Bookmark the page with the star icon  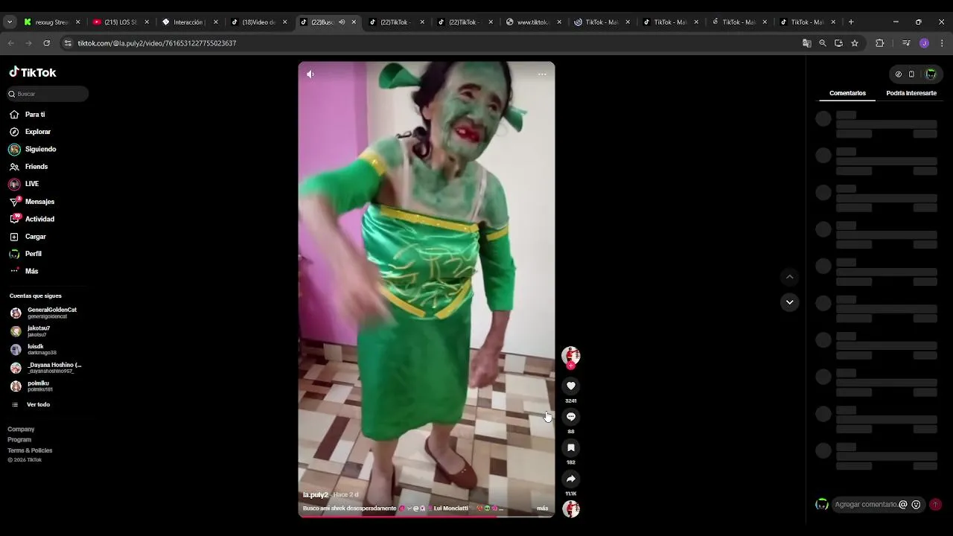[x=855, y=43]
